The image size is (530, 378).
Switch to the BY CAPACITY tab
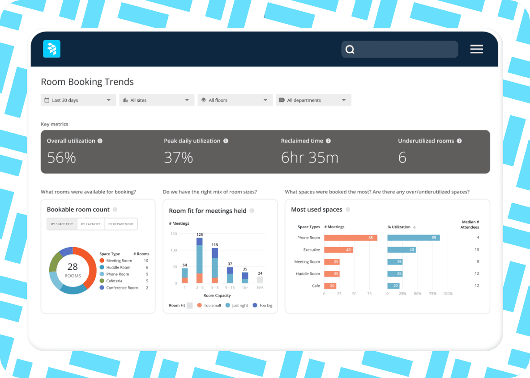click(90, 224)
